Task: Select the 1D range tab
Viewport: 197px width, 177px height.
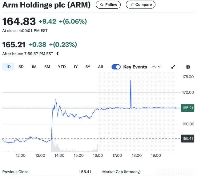Action: (x=8, y=67)
